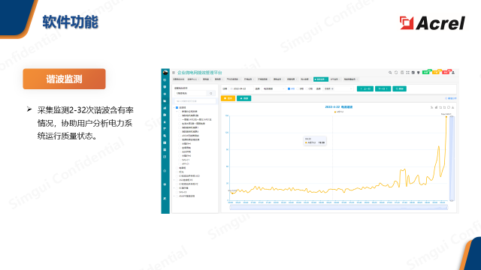The width and height of the screenshot is (481, 270).
Task: Click the teal button next to the orange button
Action: point(244,98)
